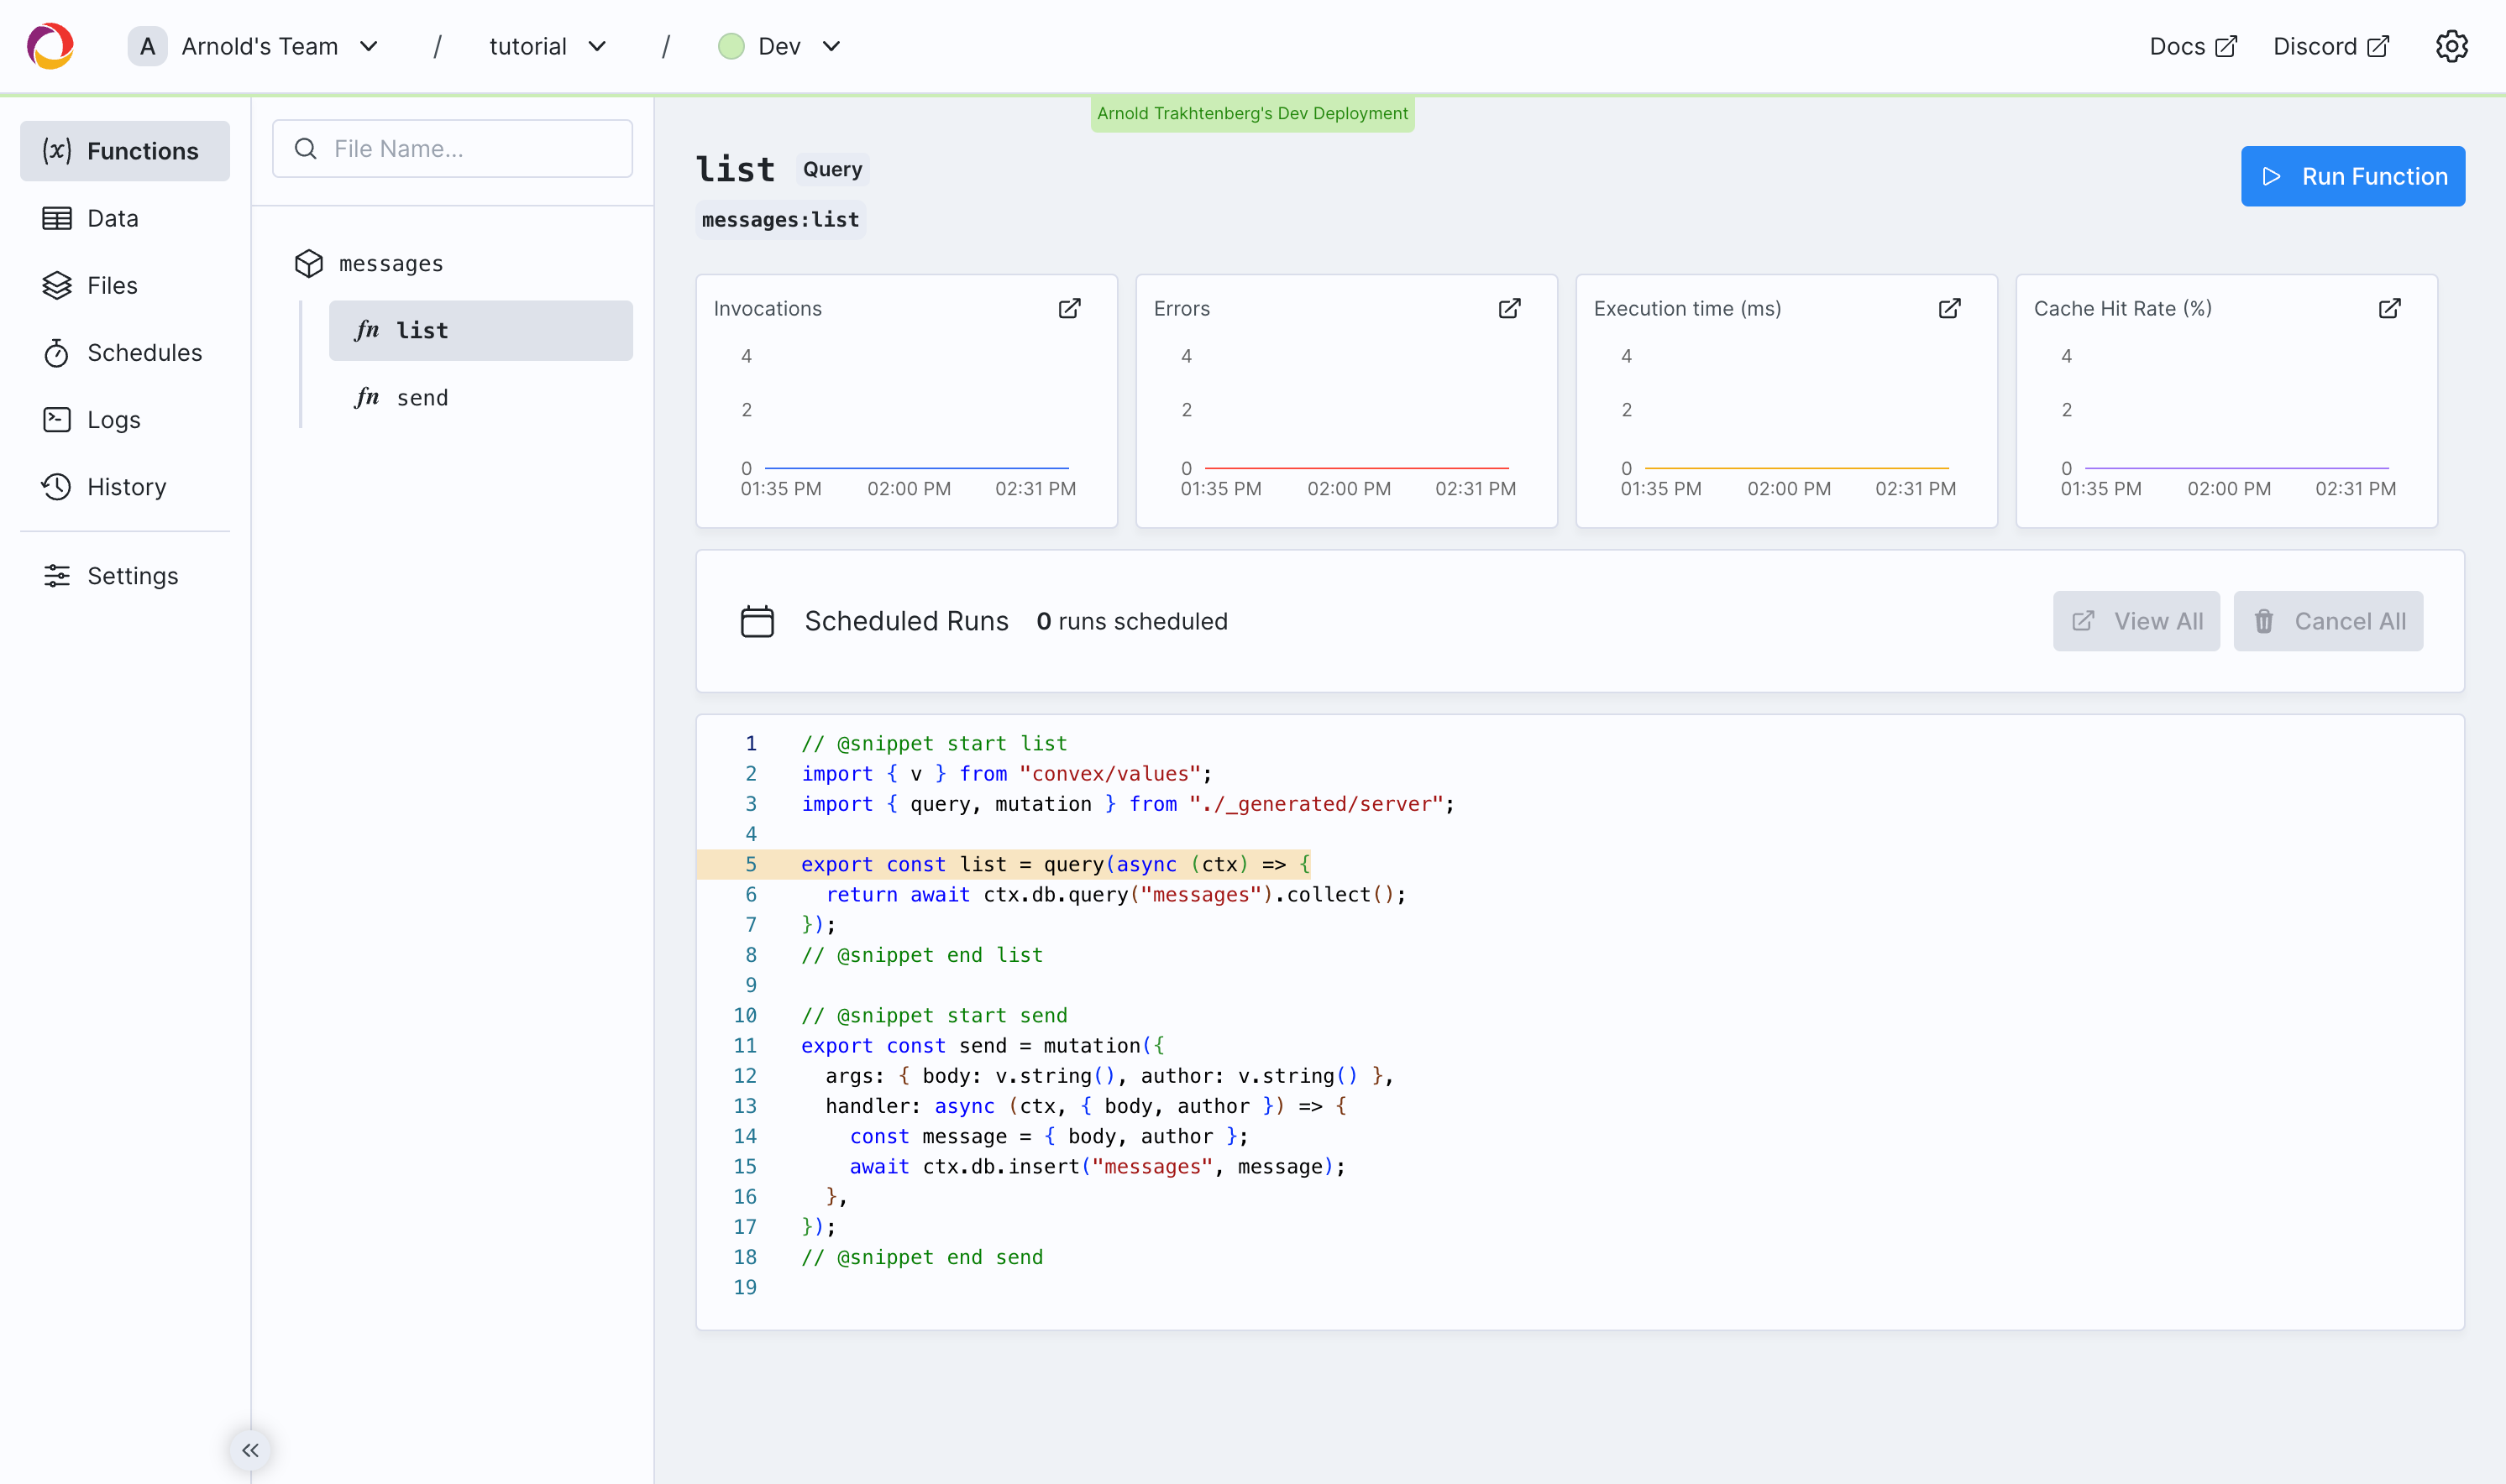This screenshot has height=1484, width=2506.
Task: Open the Discord link
Action: (2330, 46)
